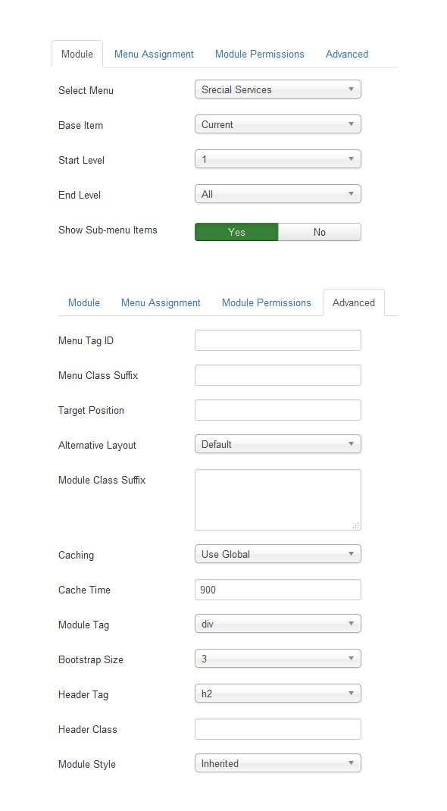447x811 pixels.
Task: Focus the Menu Class Suffix field
Action: coord(277,375)
